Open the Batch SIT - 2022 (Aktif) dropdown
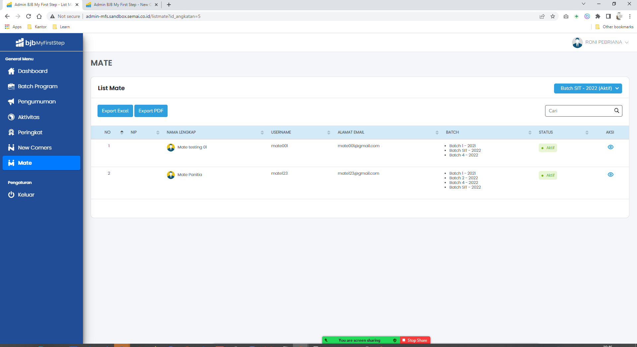637x347 pixels. tap(588, 88)
